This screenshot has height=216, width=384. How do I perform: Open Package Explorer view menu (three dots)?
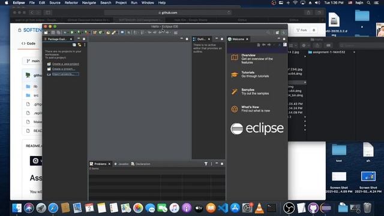[85, 45]
